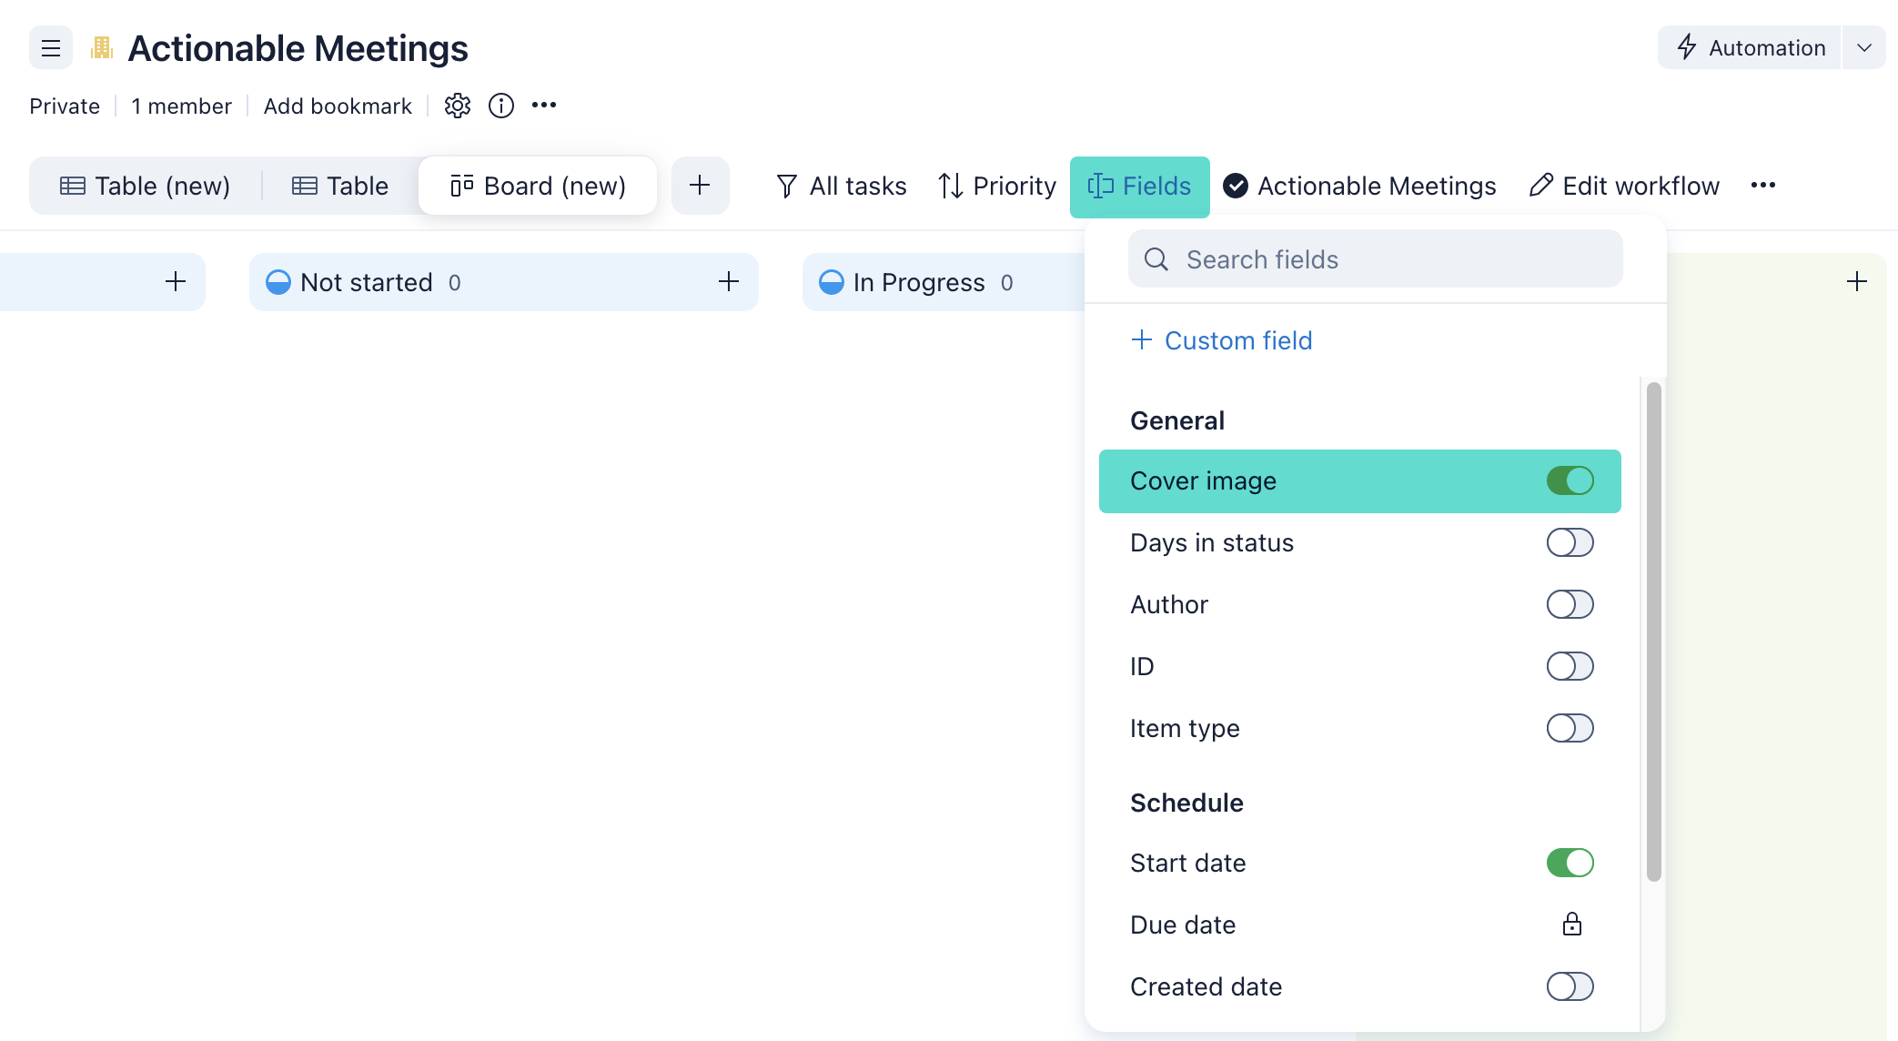Open project settings gear icon
Screen dimensions: 1898x1041
point(458,106)
